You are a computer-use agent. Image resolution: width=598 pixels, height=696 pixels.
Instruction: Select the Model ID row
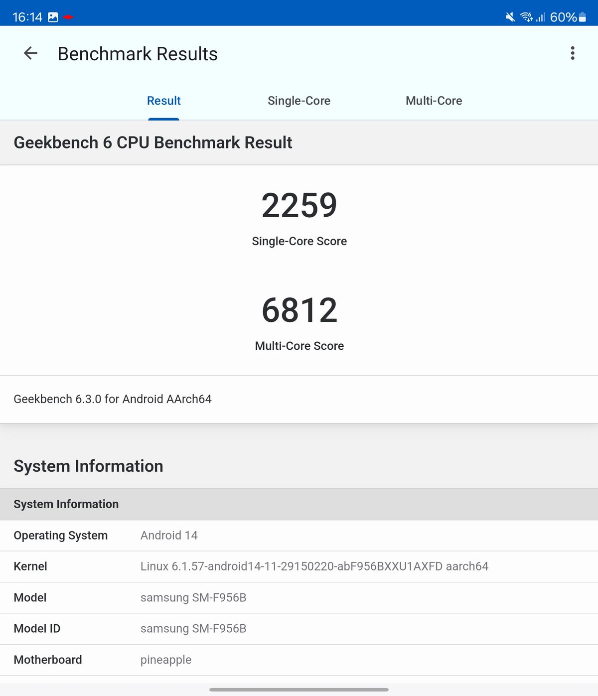(x=299, y=629)
